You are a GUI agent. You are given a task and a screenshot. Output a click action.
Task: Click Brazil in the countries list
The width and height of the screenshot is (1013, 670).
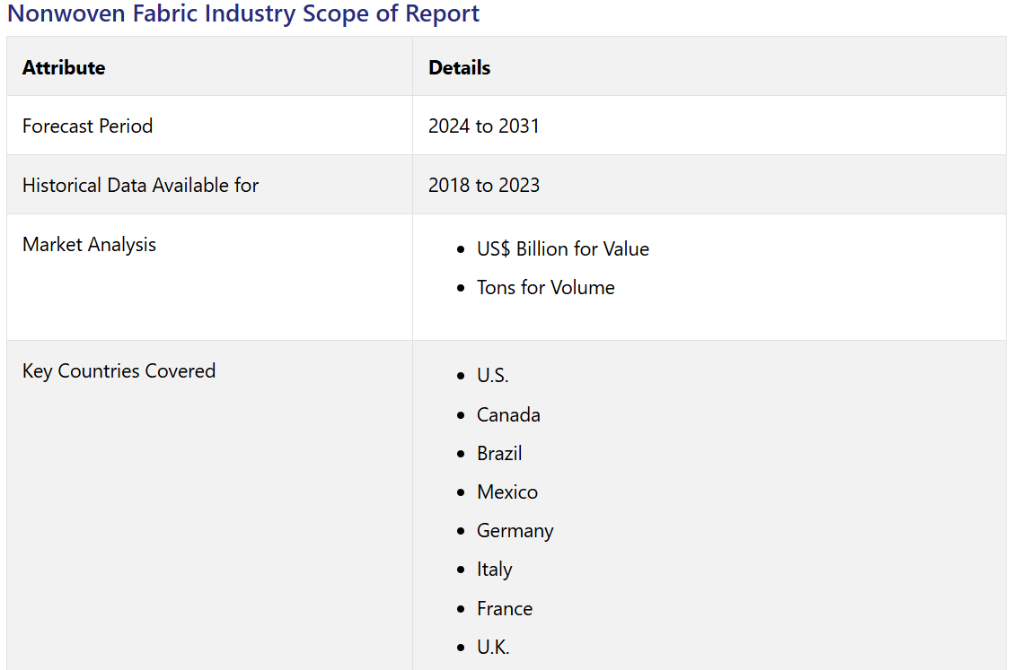pyautogui.click(x=499, y=453)
